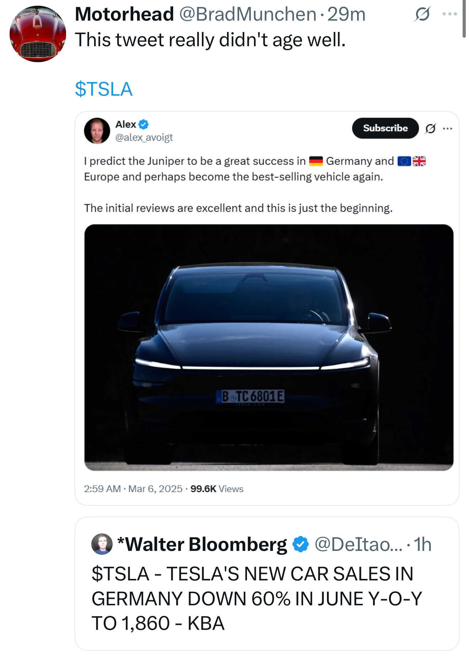This screenshot has height=659, width=469.
Task: Click Walter Bloomberg's profile avatar
Action: (102, 544)
